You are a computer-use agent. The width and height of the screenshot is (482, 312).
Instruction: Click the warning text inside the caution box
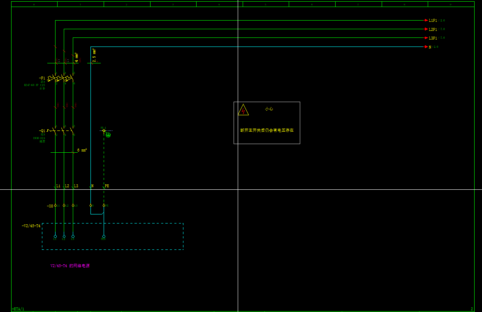tap(267, 130)
